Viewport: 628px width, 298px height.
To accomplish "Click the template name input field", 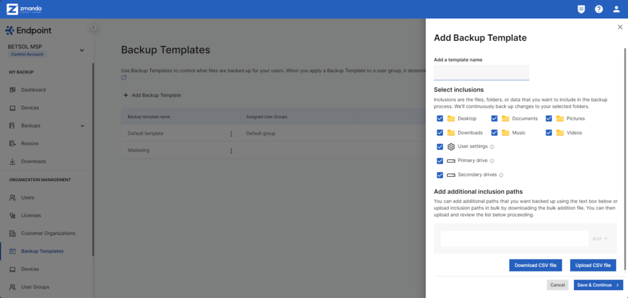I will 481,72.
